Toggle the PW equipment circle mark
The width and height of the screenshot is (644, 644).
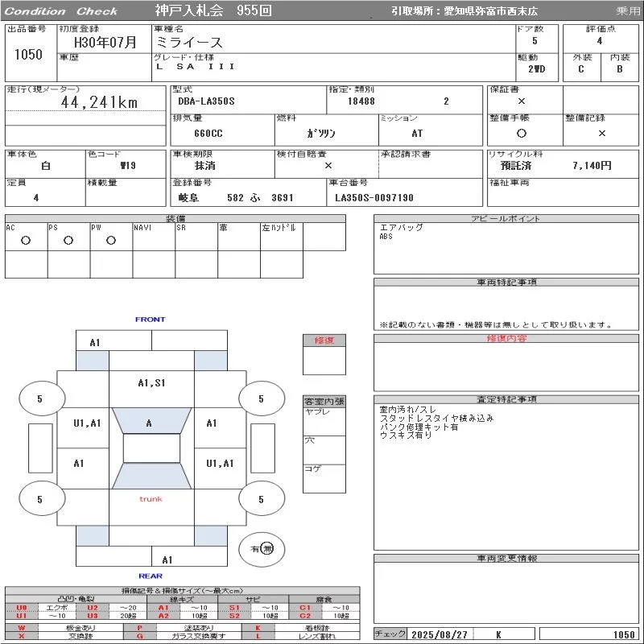tap(110, 241)
